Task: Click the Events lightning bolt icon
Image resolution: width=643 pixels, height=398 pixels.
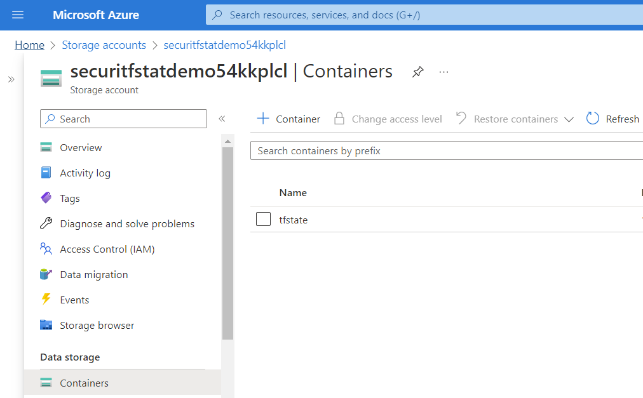Action: (46, 300)
